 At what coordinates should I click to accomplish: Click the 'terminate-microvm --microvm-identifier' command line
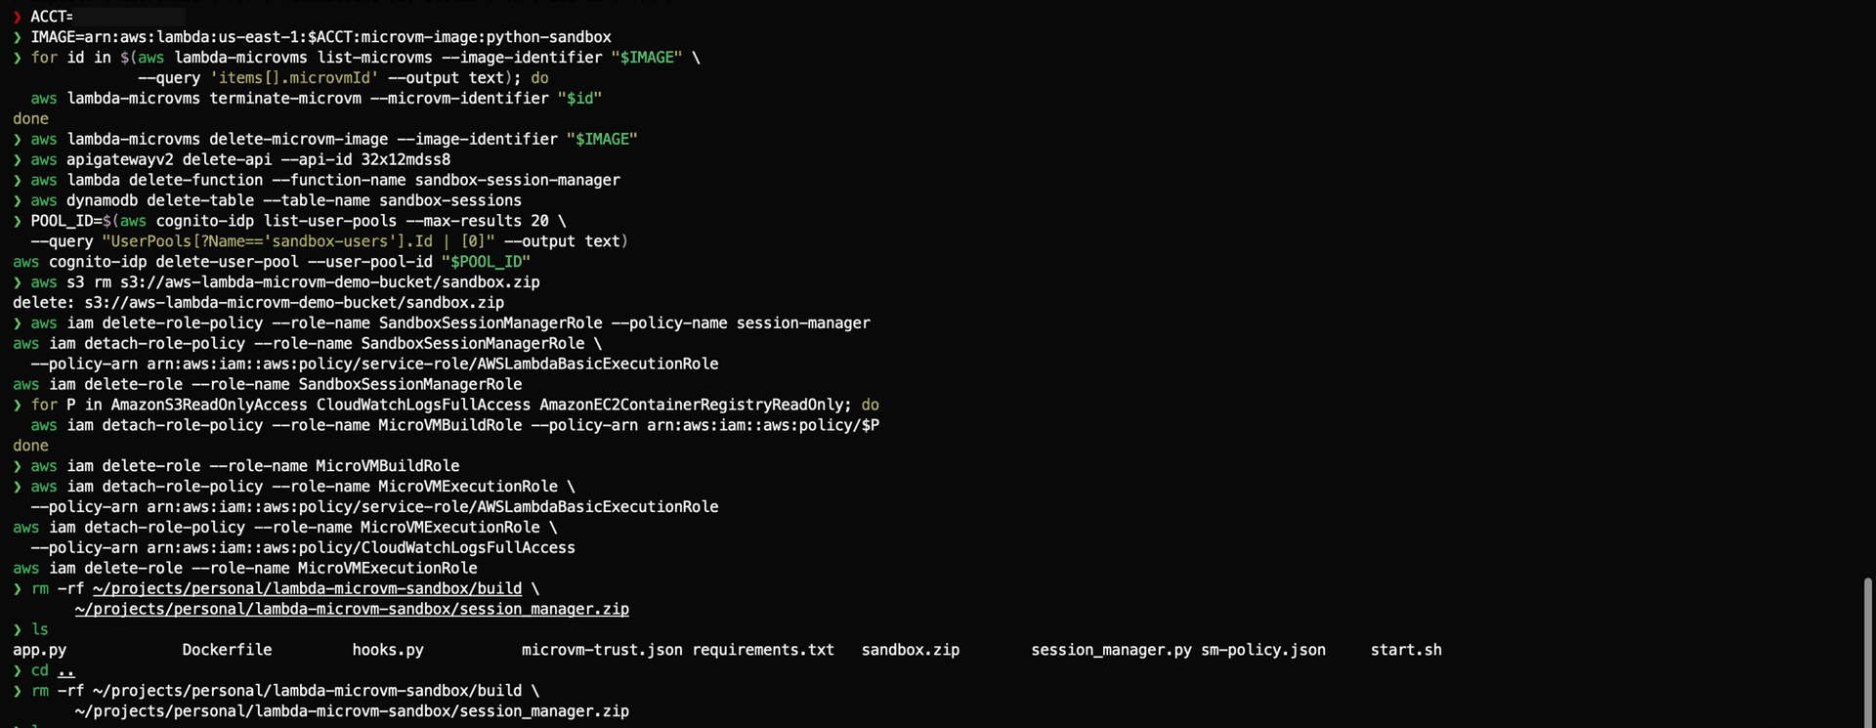[x=316, y=99]
